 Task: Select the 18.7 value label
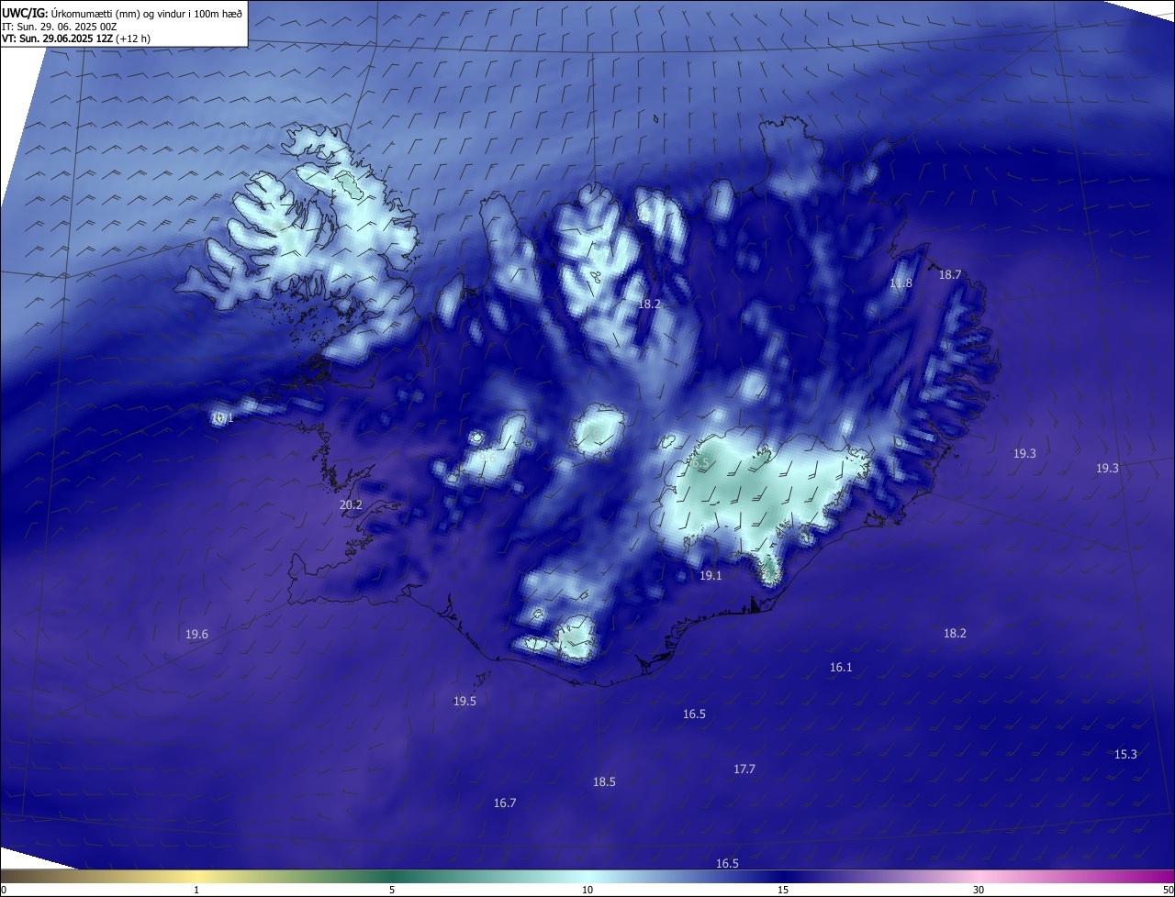[x=950, y=274]
